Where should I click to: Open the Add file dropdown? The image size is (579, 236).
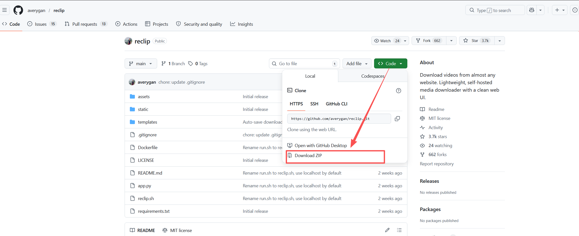click(x=357, y=64)
